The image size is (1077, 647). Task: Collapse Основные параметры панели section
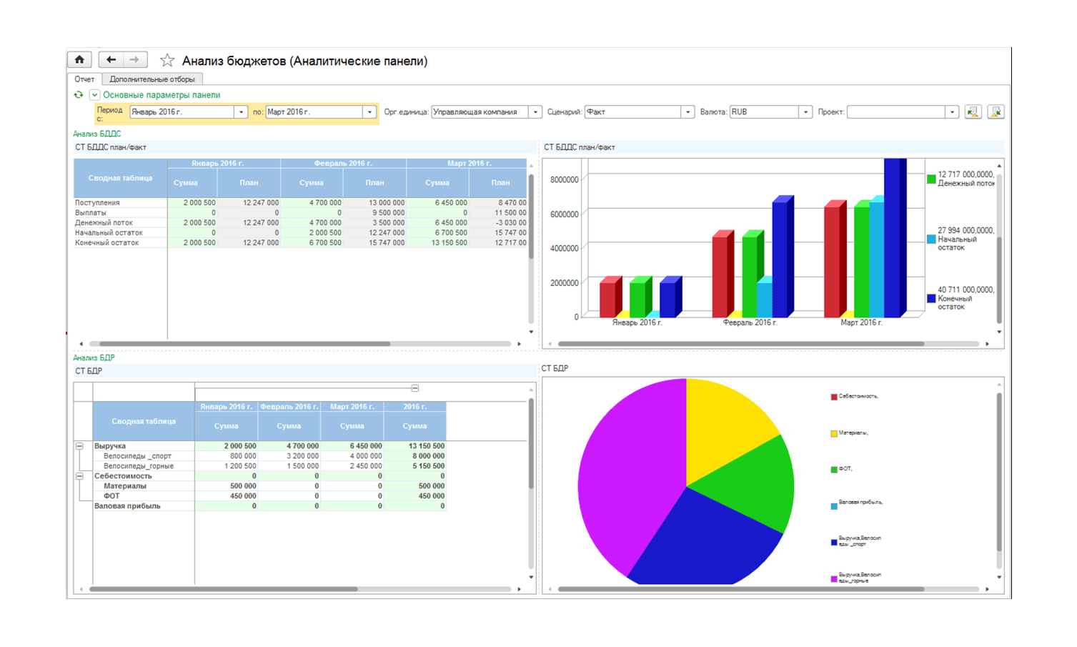(94, 95)
